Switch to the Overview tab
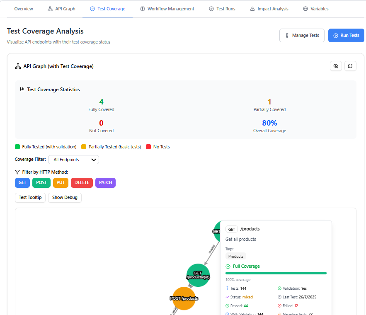 point(24,8)
